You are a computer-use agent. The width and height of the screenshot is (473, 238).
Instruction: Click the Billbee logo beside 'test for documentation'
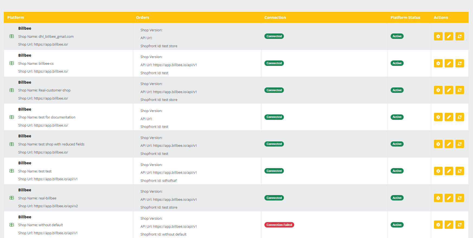point(12,117)
